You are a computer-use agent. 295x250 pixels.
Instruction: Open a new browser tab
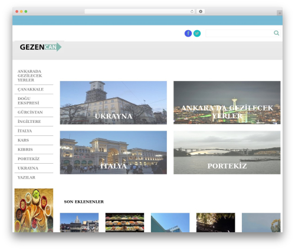click(x=280, y=13)
